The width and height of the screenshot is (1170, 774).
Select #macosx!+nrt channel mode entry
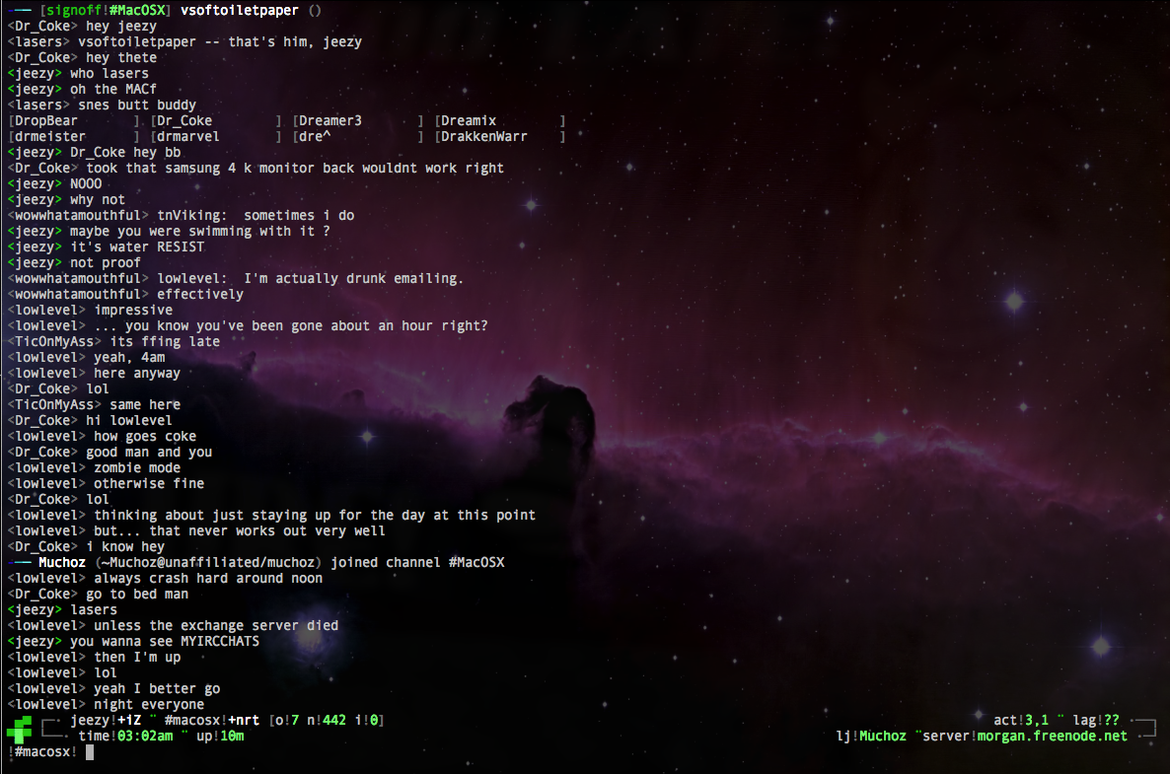coord(212,721)
